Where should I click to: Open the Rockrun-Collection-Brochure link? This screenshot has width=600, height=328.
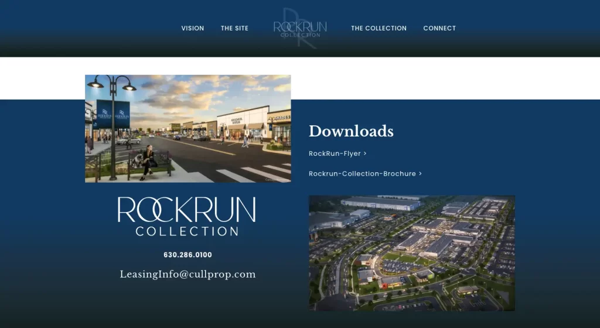click(x=362, y=174)
